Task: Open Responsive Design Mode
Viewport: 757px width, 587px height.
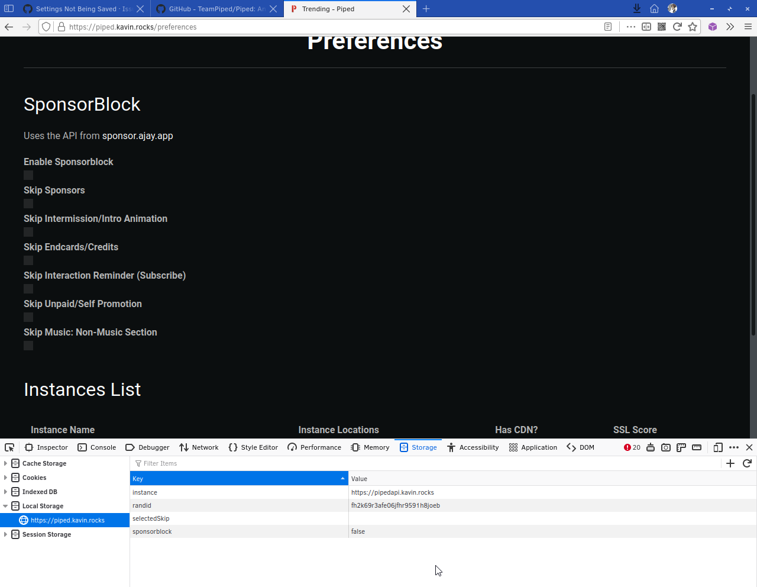Action: 717,447
